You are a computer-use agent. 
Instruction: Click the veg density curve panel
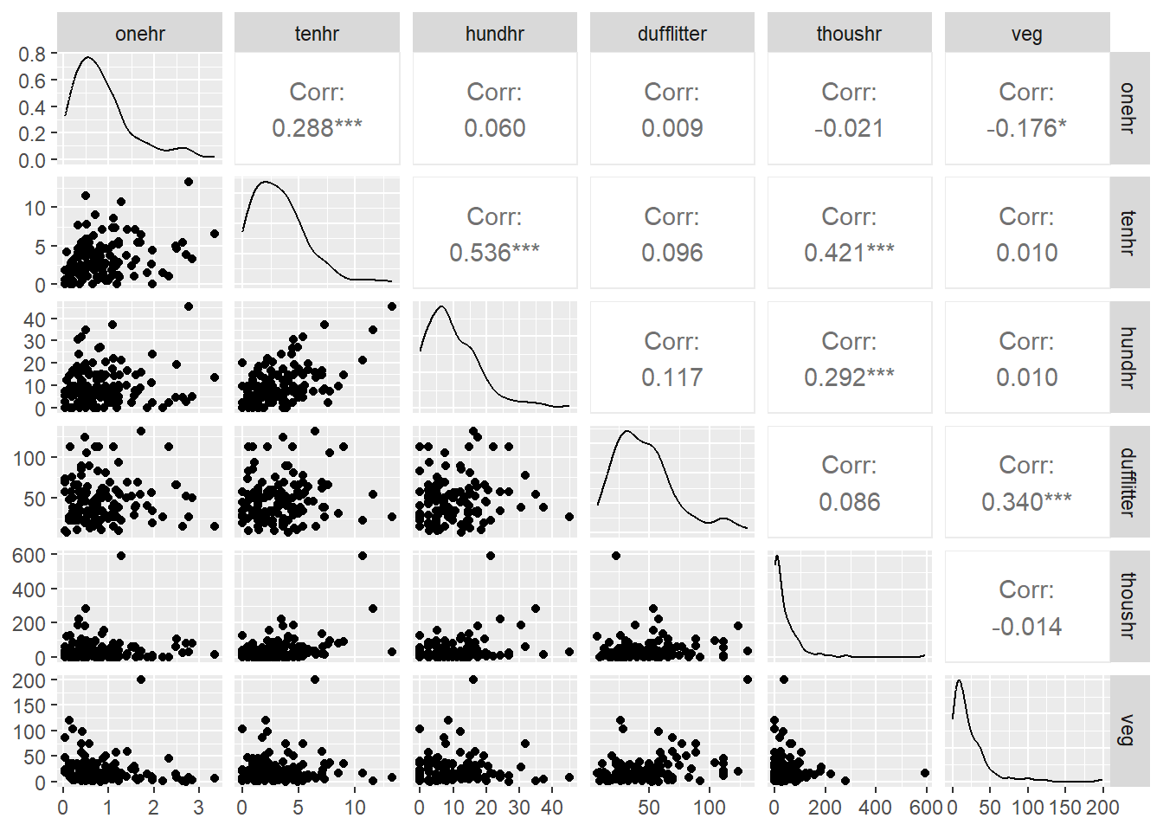coord(1026,731)
